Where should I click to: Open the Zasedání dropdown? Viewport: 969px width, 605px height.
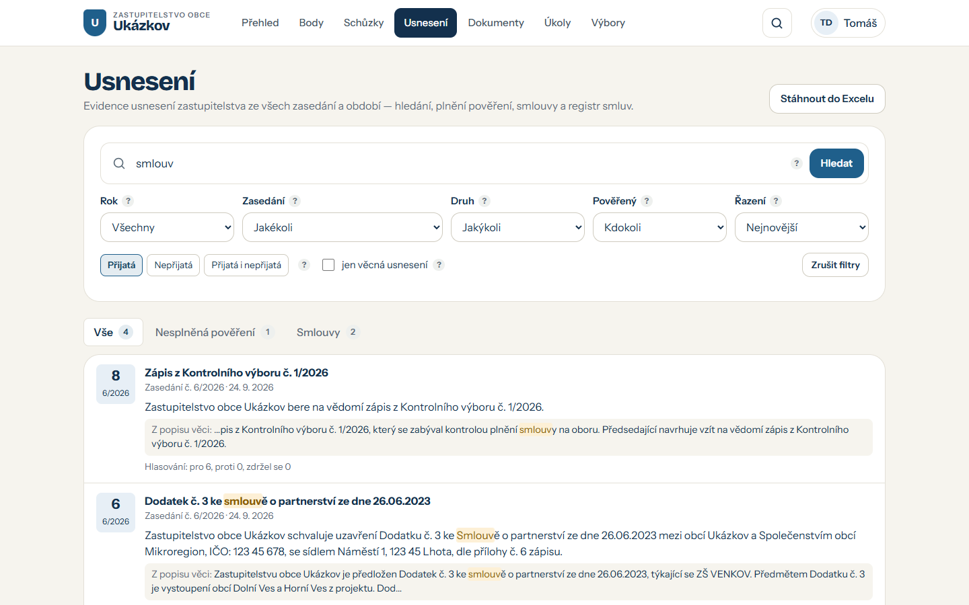point(343,227)
